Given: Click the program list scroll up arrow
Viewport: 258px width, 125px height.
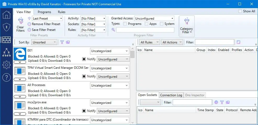Looking at the screenshot, I should click(x=132, y=49).
